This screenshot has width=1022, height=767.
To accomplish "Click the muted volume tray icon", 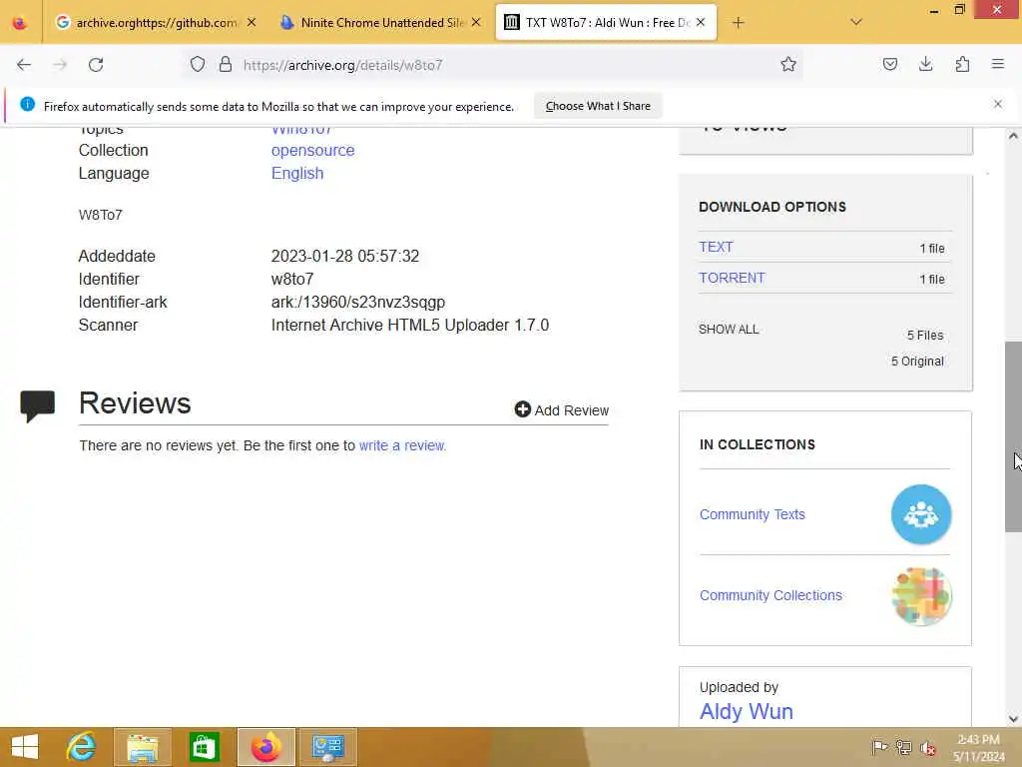I will tap(927, 747).
